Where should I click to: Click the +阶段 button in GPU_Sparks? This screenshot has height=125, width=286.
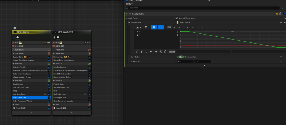click(x=47, y=42)
